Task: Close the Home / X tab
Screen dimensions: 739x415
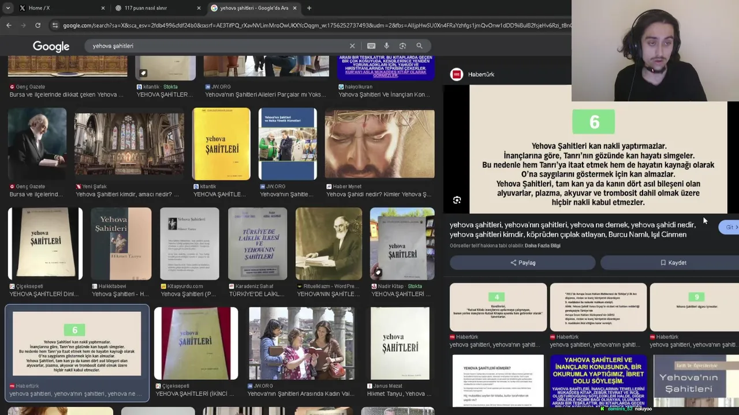Action: [x=103, y=8]
